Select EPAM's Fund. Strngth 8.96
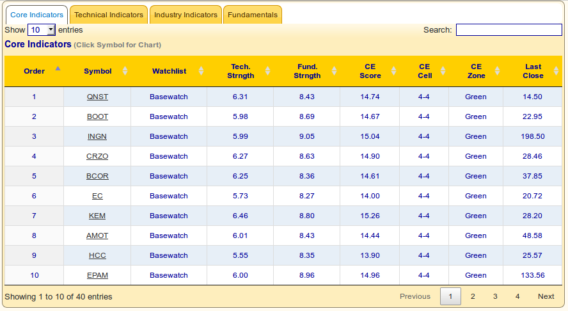Image resolution: width=568 pixels, height=311 pixels. [307, 275]
